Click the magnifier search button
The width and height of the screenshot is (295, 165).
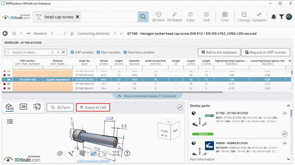tap(143, 17)
